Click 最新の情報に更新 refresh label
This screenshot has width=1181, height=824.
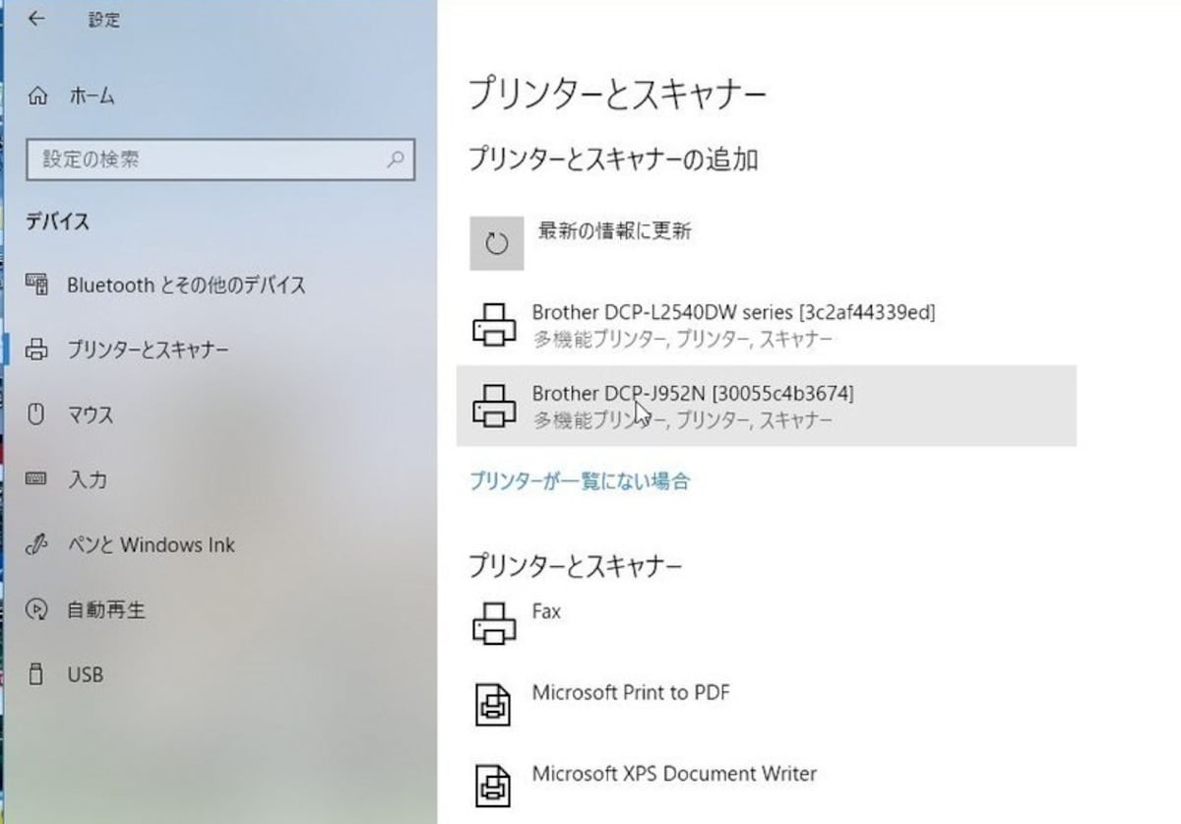(x=614, y=231)
